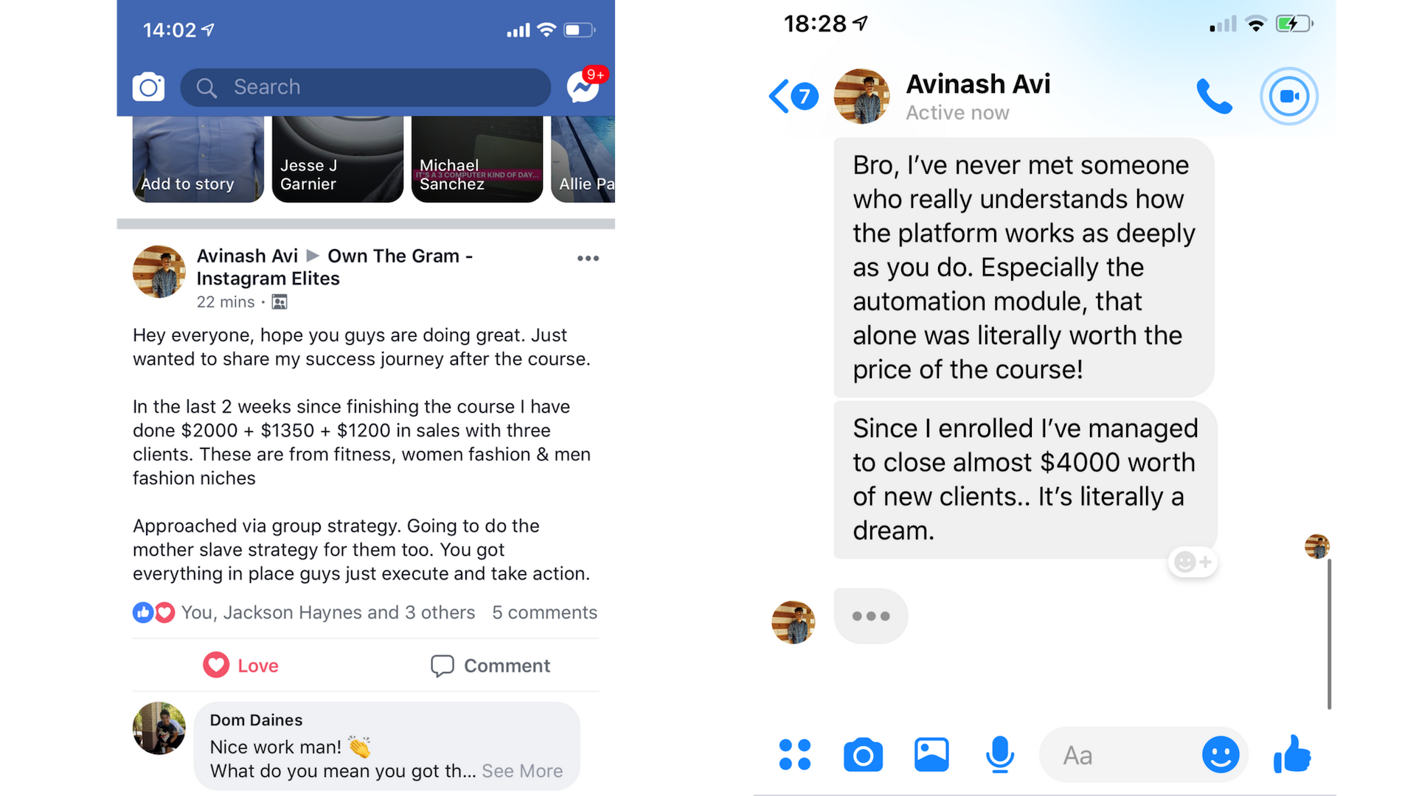Expand Dom Daines comment with See More
Image resolution: width=1416 pixels, height=796 pixels.
[x=522, y=771]
